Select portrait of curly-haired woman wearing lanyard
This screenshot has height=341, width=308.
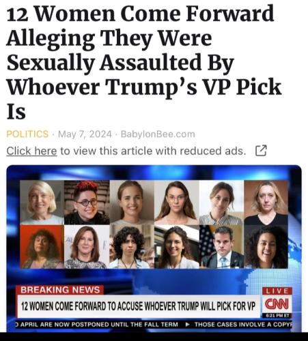click(x=132, y=246)
